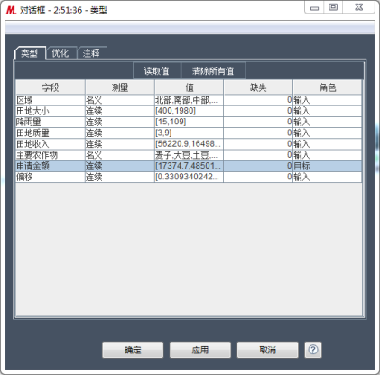This screenshot has height=375, width=380.
Task: Open role cell of 偏移 row
Action: (x=328, y=177)
